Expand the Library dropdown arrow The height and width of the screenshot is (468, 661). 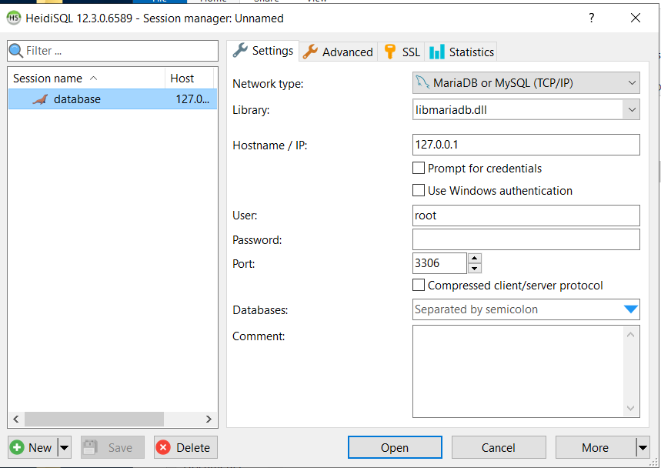(632, 109)
